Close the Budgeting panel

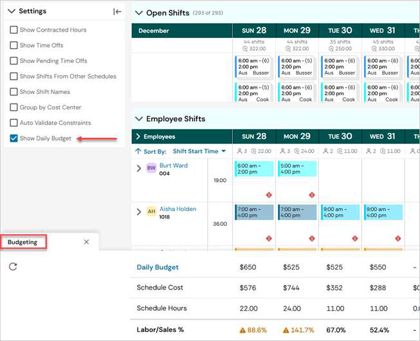click(x=86, y=242)
